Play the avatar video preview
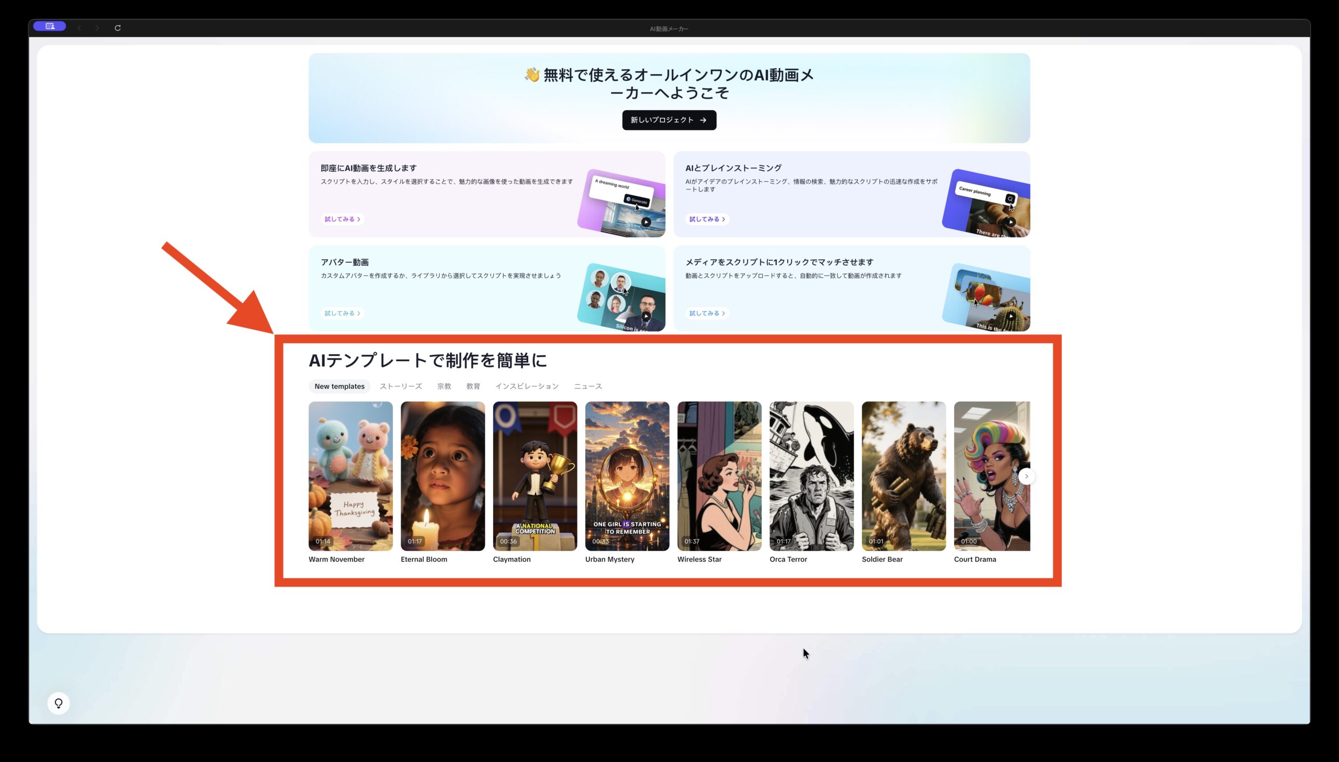 click(646, 316)
